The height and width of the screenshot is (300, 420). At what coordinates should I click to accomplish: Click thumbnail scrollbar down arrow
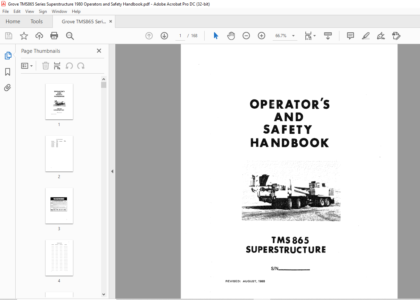[x=104, y=294]
